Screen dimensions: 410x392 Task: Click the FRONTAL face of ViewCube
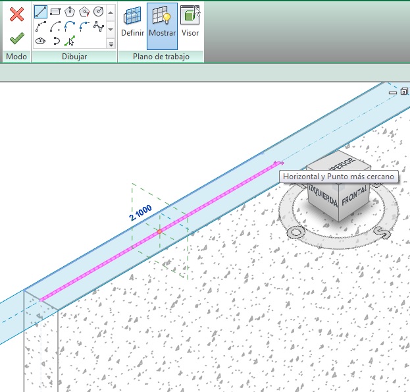(x=353, y=193)
